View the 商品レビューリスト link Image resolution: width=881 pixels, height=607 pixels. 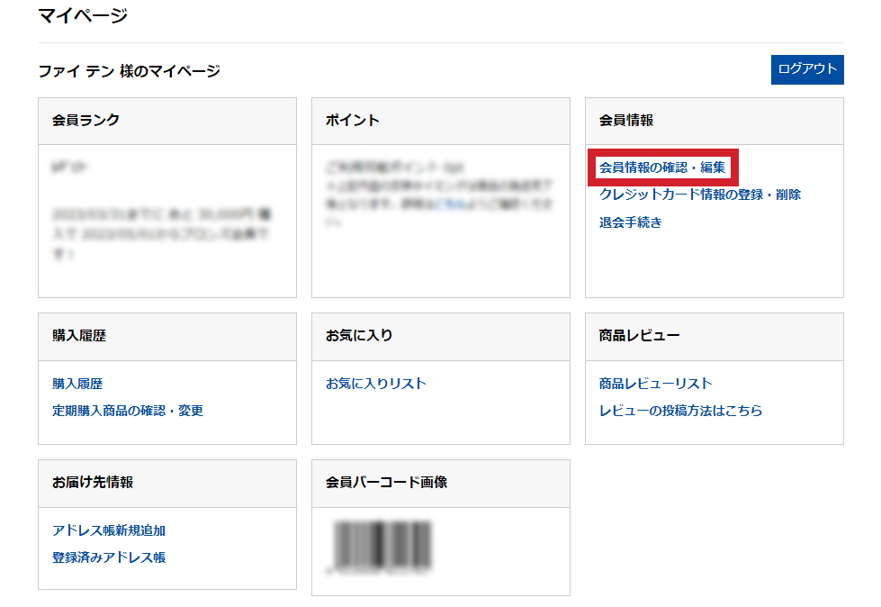[x=655, y=384]
